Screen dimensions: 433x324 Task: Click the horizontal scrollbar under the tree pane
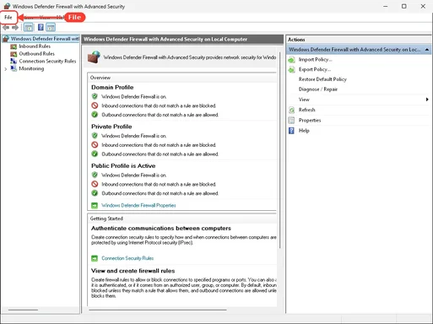pyautogui.click(x=23, y=310)
